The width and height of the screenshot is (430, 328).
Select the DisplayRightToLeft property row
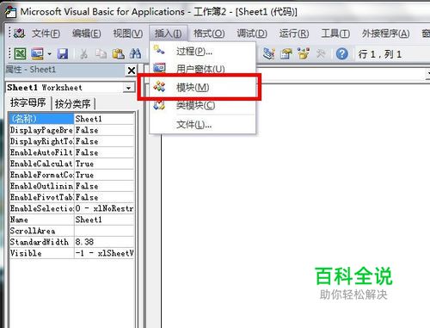(71, 141)
